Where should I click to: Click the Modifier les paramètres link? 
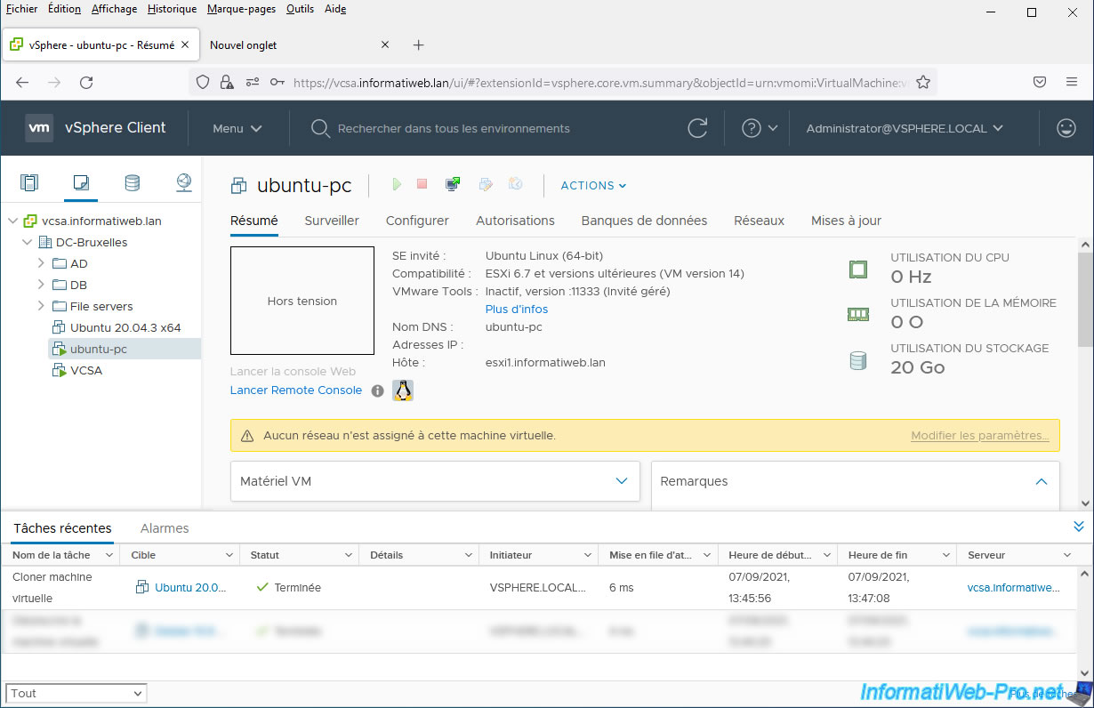pos(980,436)
